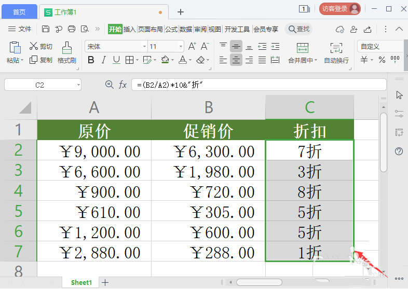The image size is (408, 289).
Task: Add a new sheet next to Sheet1
Action: point(105,282)
